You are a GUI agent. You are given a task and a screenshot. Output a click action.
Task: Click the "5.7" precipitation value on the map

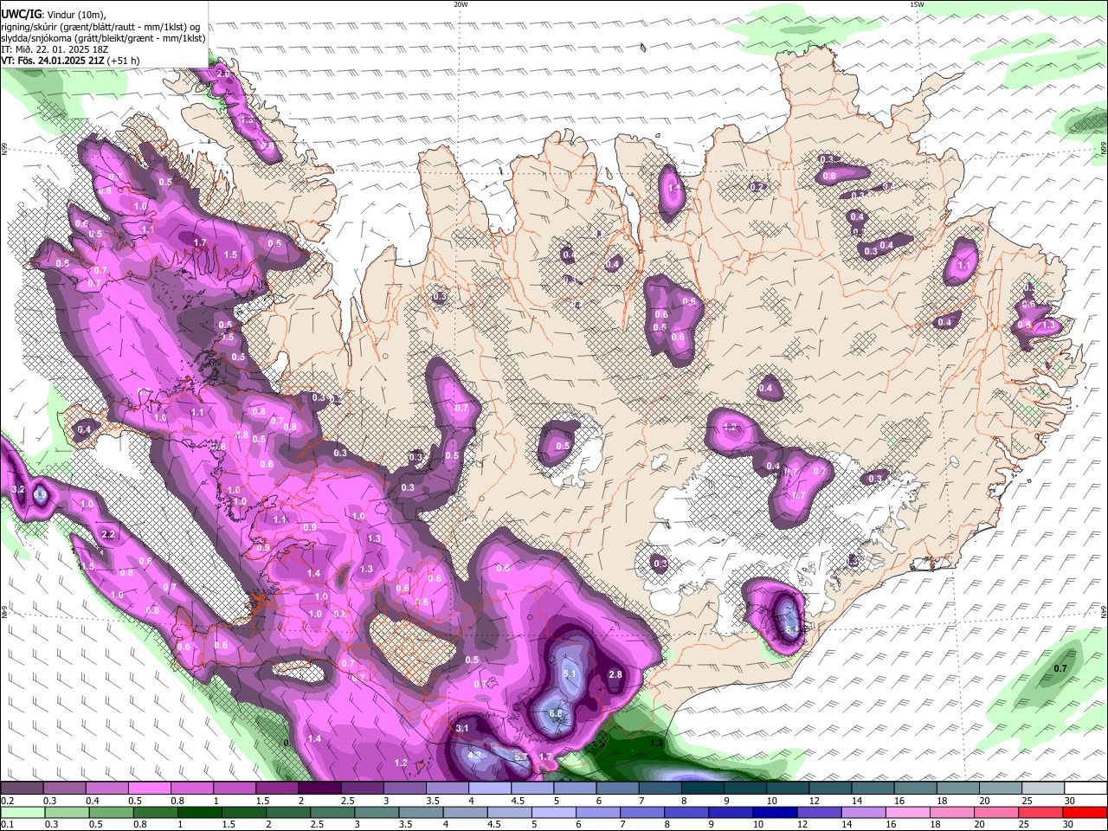pos(520,757)
